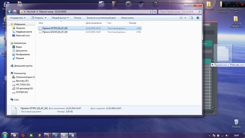Image resolution: width=245 pixels, height=138 pixels.
Task: Click Прокси чекер - [12.10.2016] breadcrumb
Action: (53, 12)
